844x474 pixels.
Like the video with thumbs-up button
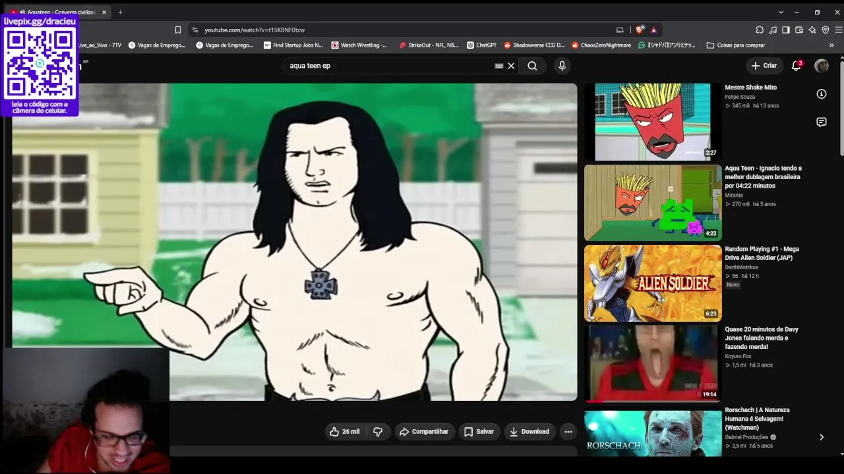pyautogui.click(x=345, y=432)
